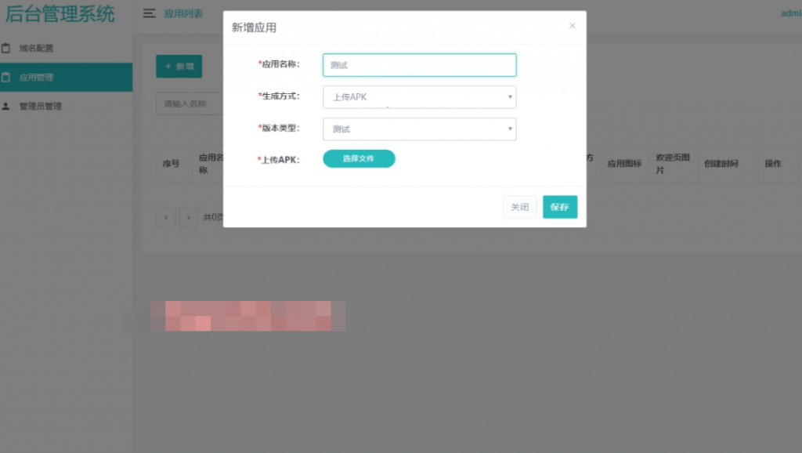Go to previous page with the left arrow

tap(165, 217)
